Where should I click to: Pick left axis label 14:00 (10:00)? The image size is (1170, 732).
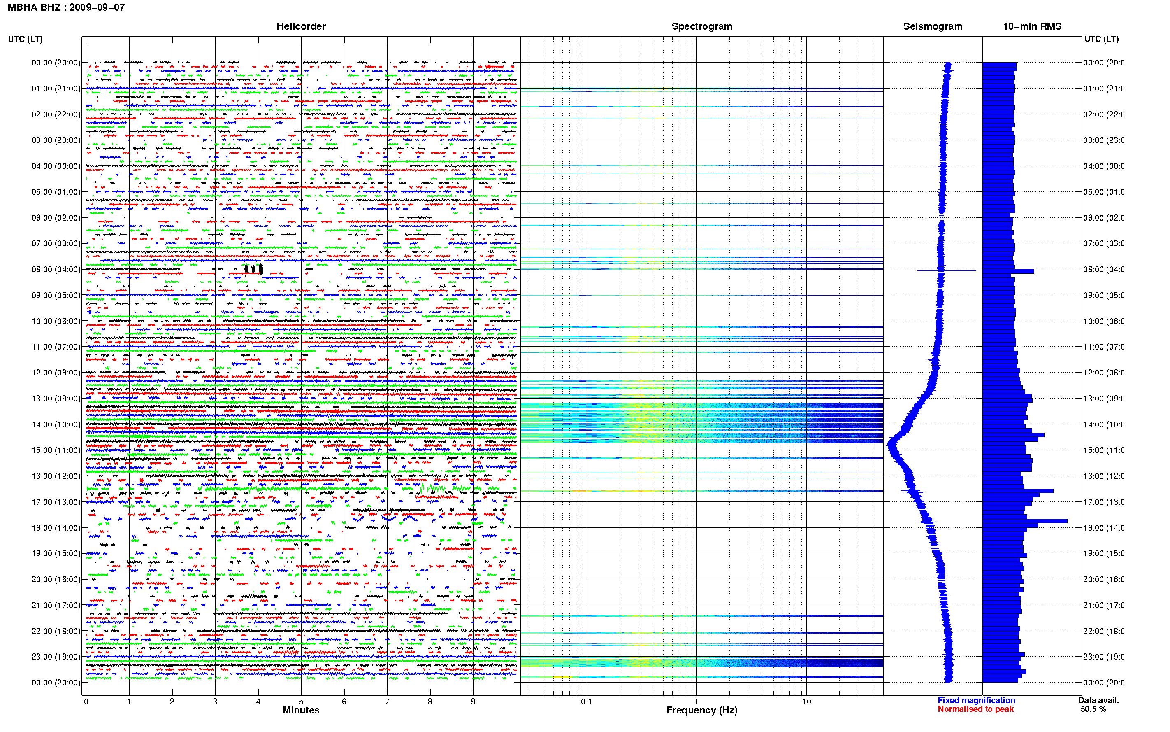tap(56, 424)
